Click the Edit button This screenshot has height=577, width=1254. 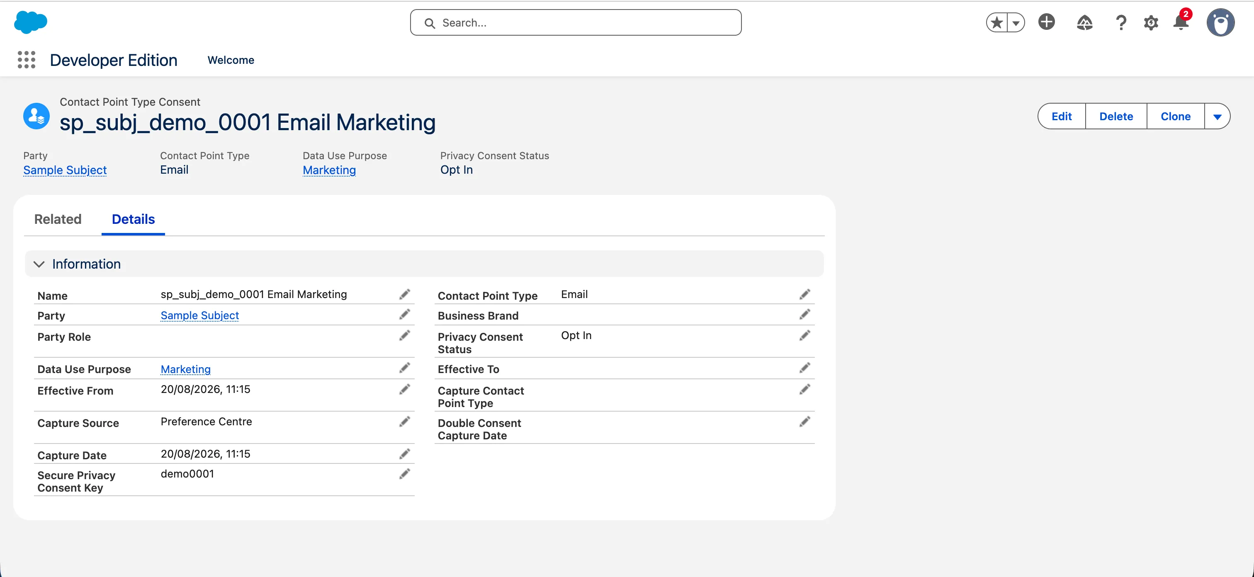1061,116
